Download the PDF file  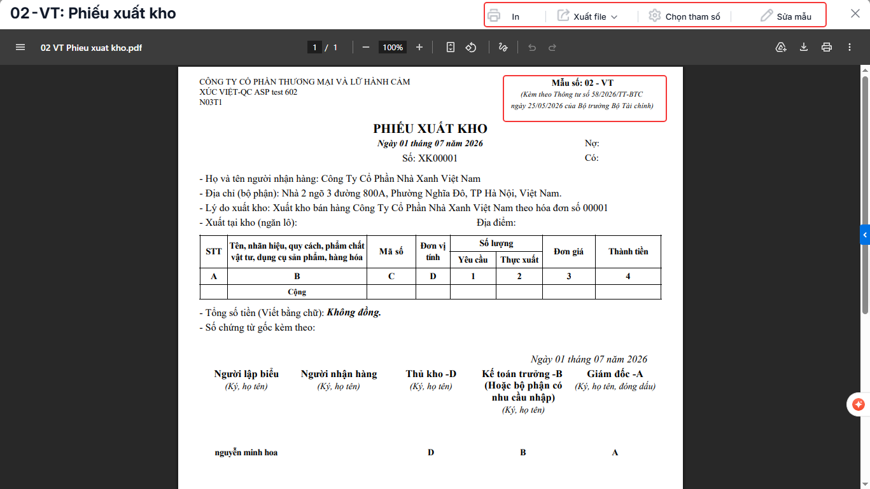coord(804,47)
